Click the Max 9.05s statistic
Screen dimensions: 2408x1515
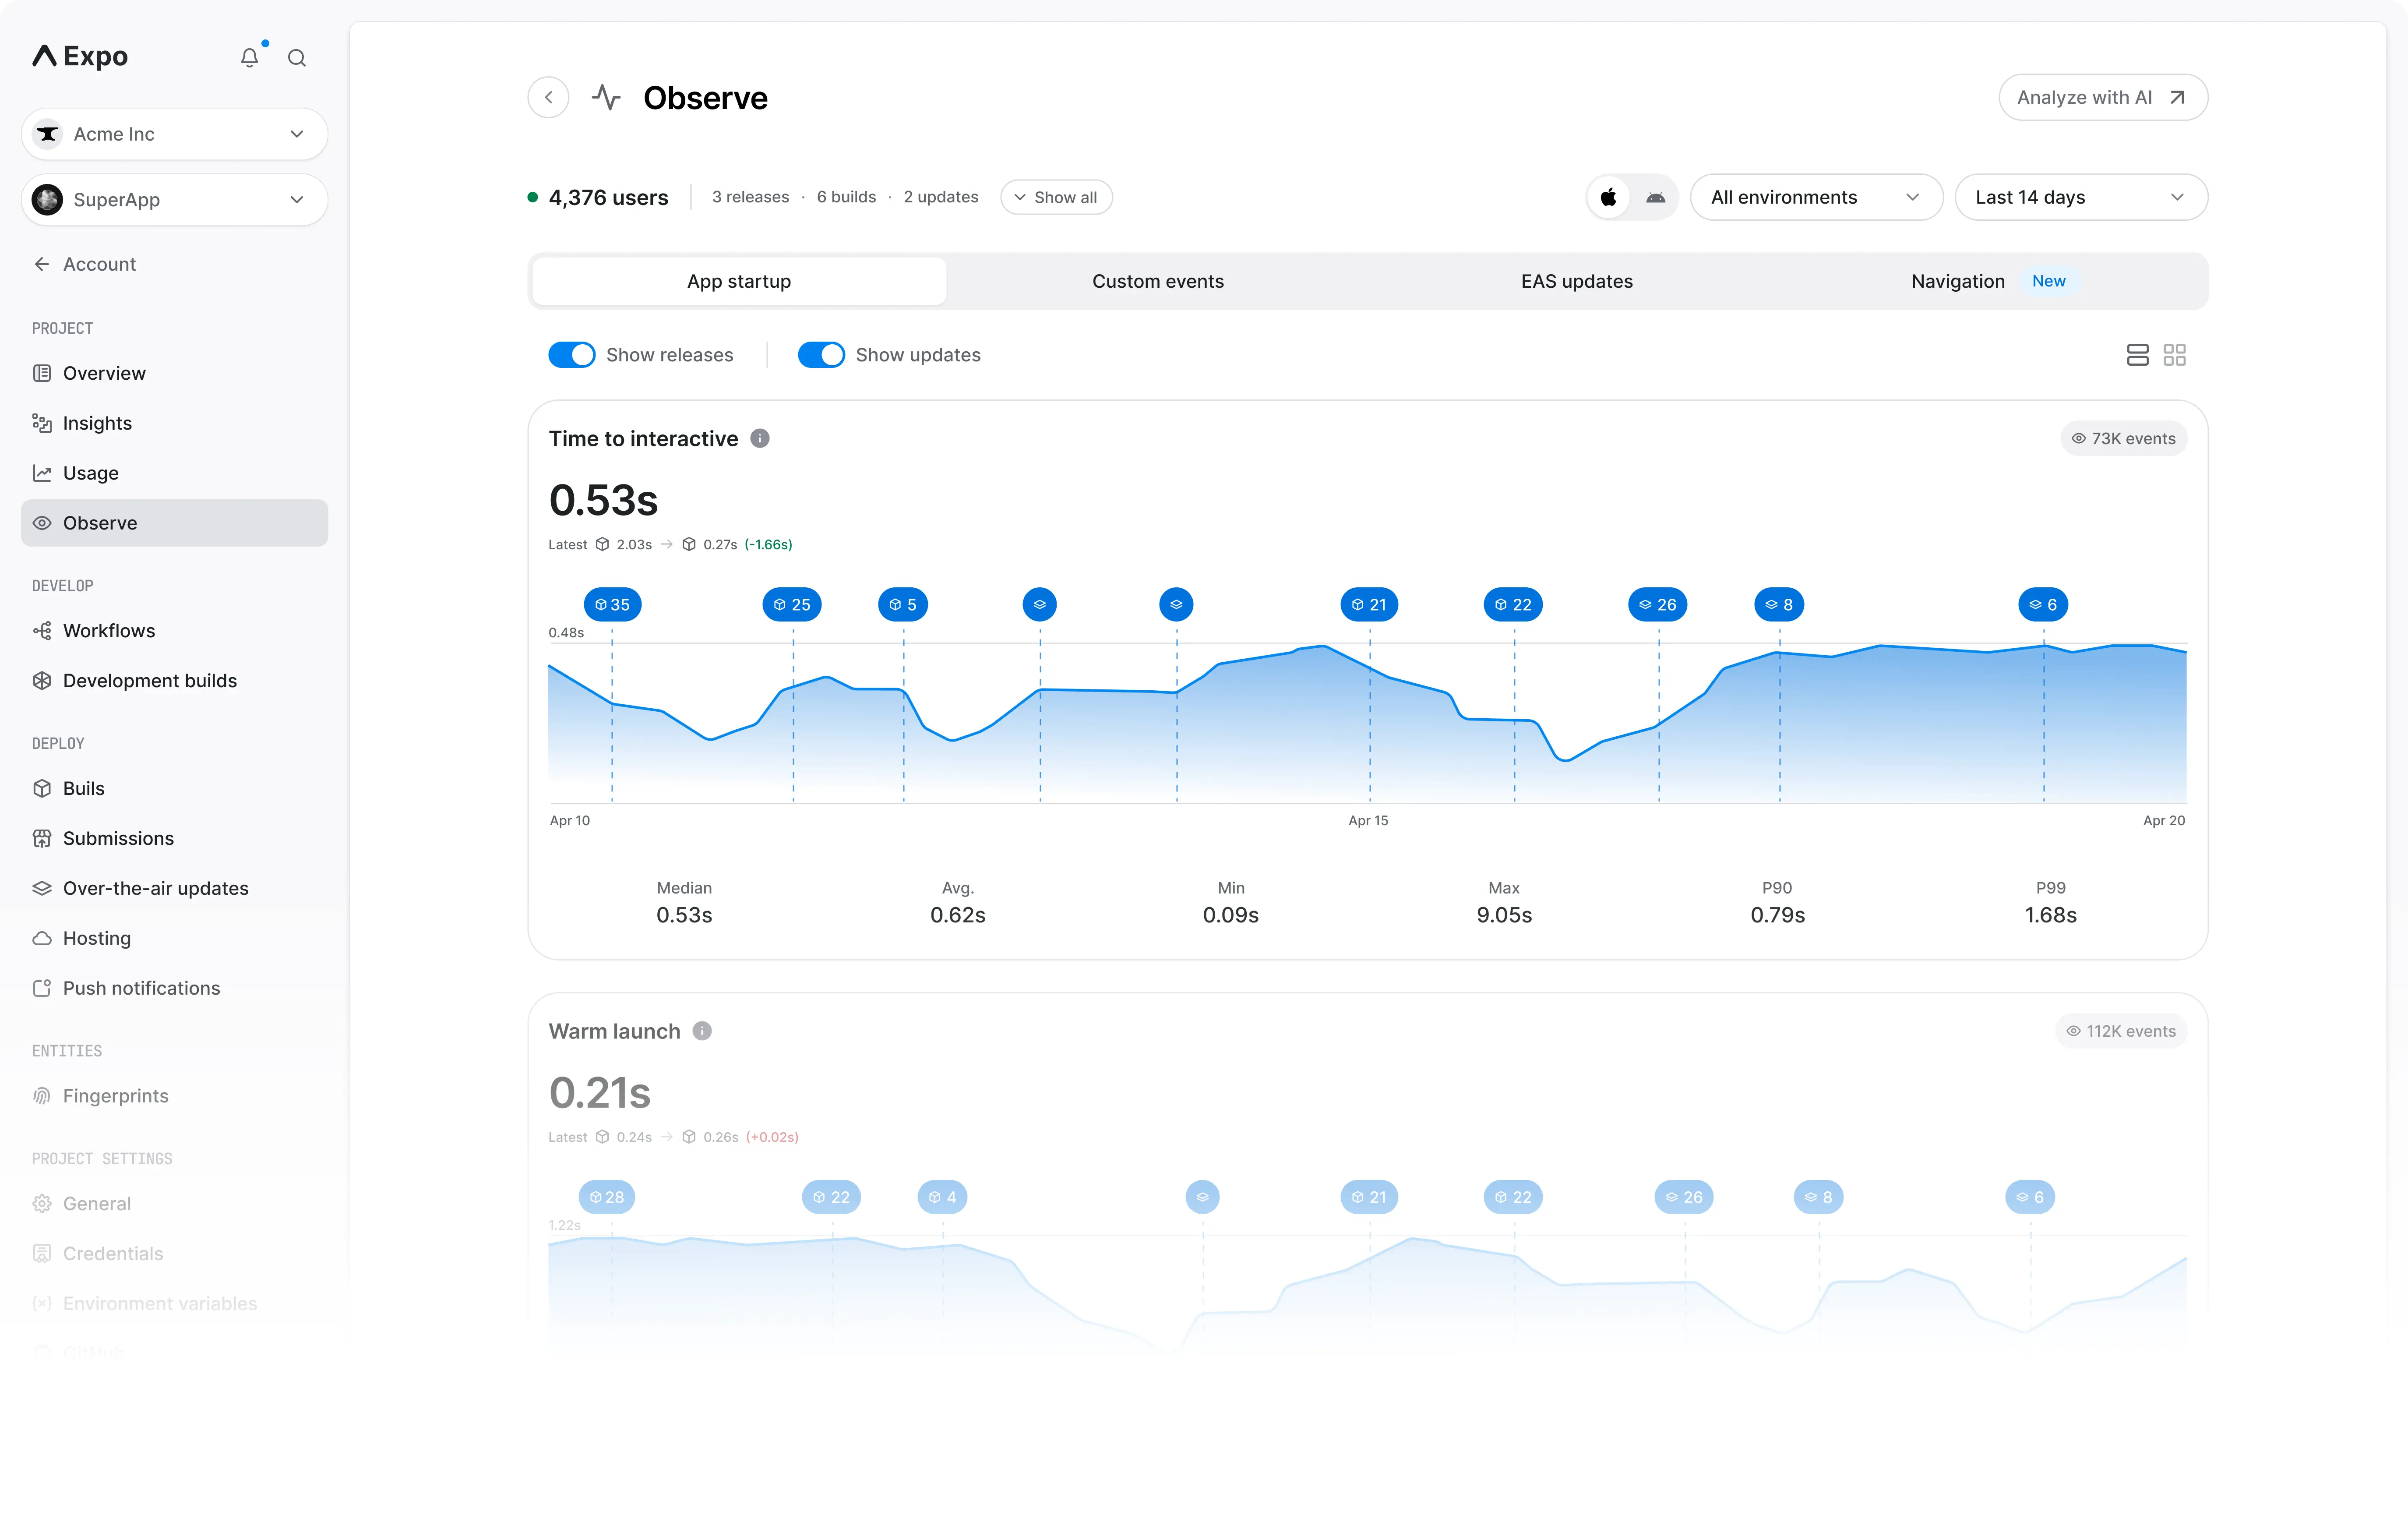[1504, 902]
